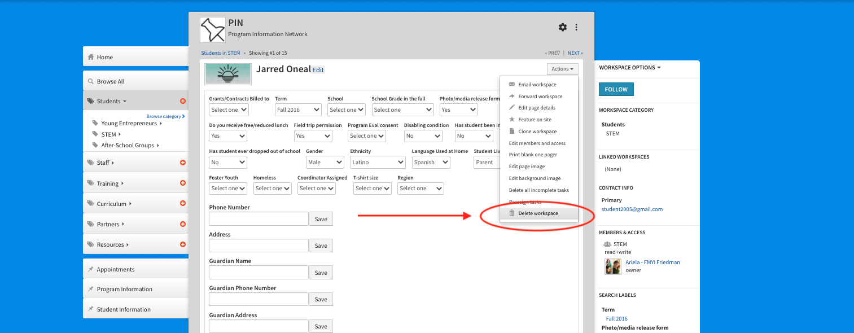Click Ariela Friedman's avatar photo
This screenshot has width=854, height=333.
[613, 266]
